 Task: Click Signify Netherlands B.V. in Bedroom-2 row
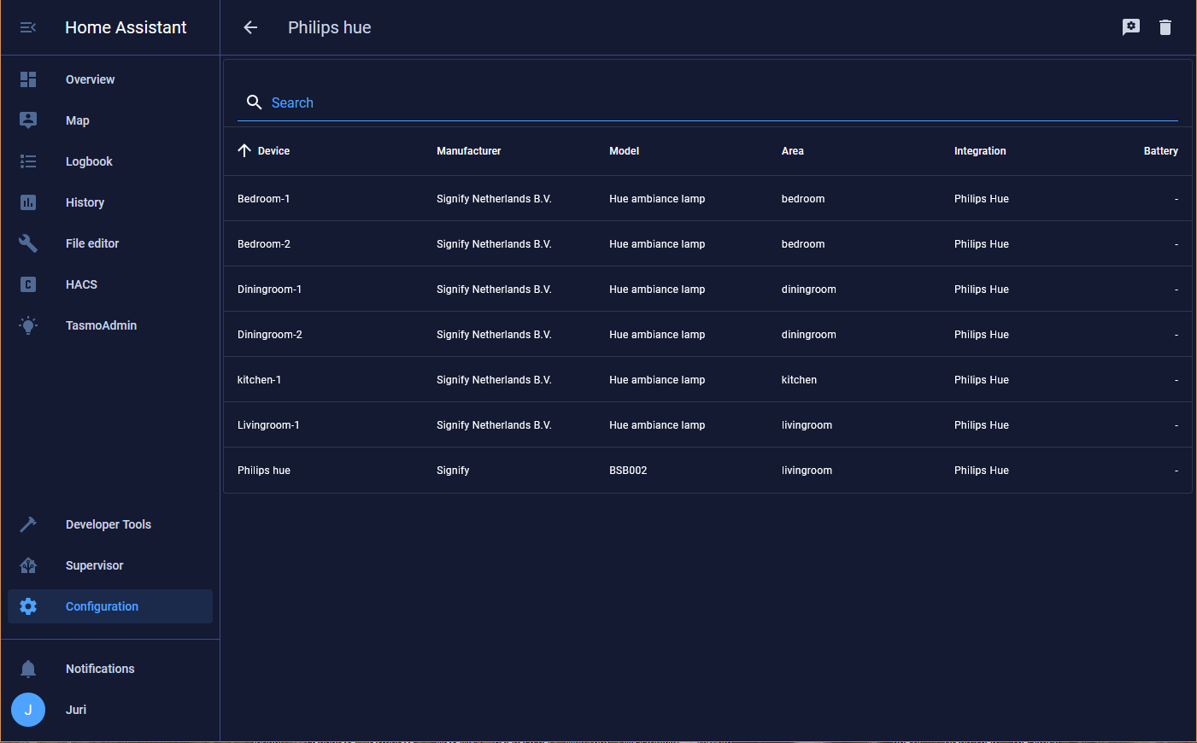click(x=494, y=244)
